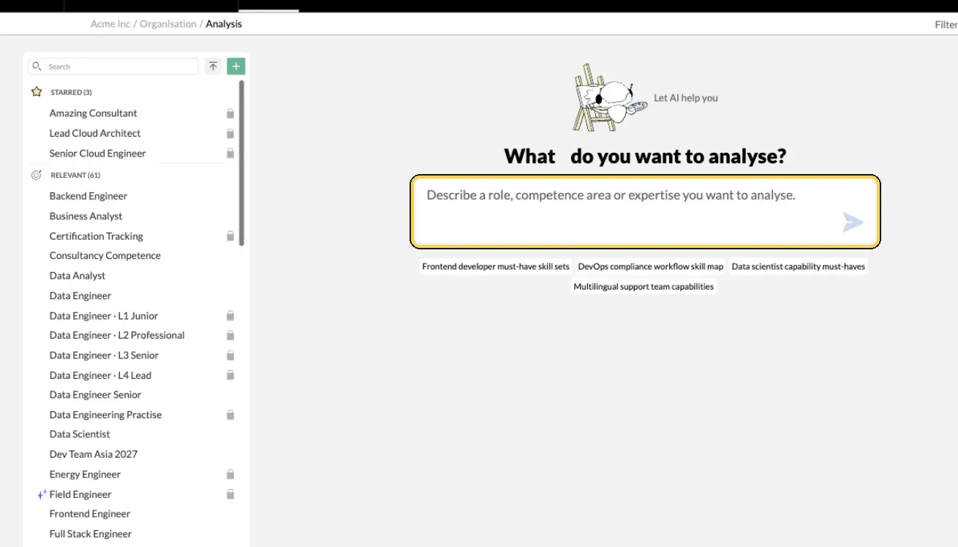958x547 pixels.
Task: Select the Analysis breadcrumb item
Action: 224,24
